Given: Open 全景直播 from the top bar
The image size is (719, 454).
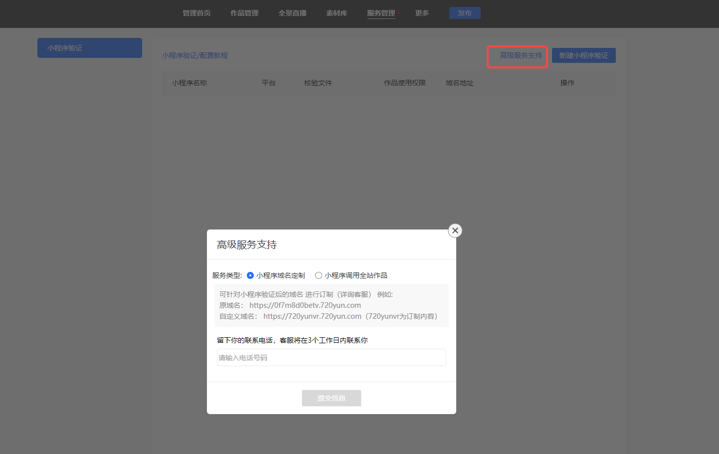Looking at the screenshot, I should coord(292,13).
